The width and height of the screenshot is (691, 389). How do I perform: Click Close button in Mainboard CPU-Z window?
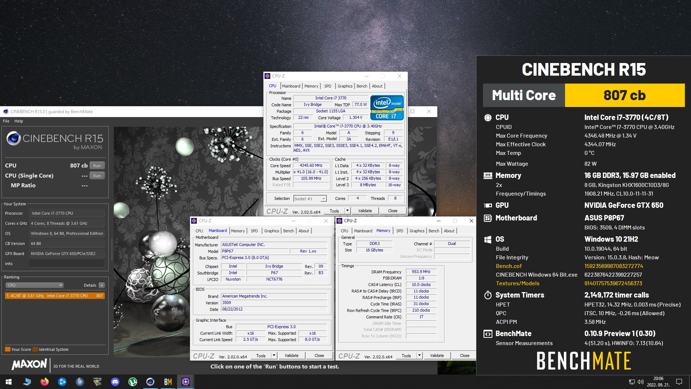pos(319,356)
